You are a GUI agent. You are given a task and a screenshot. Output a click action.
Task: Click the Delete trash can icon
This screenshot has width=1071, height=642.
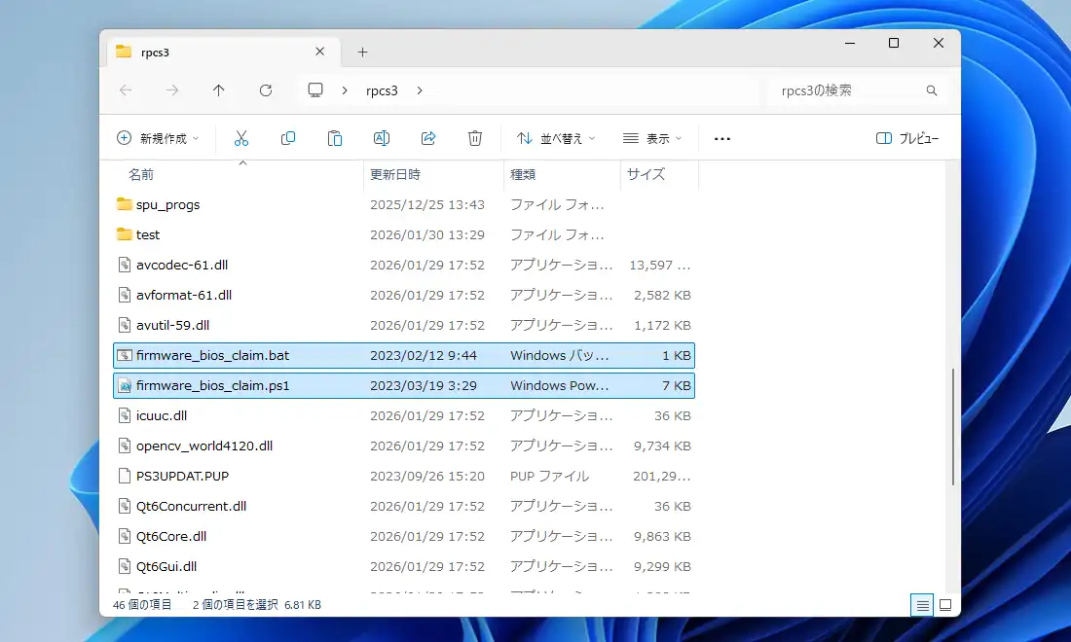[475, 138]
